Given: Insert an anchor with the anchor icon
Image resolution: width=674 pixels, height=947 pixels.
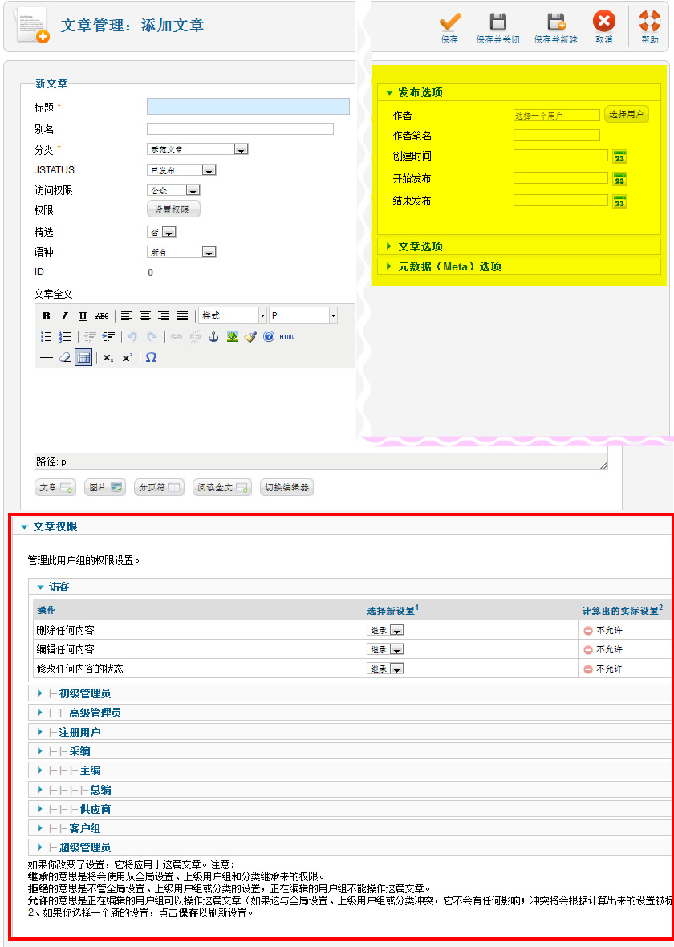Looking at the screenshot, I should coord(213,337).
